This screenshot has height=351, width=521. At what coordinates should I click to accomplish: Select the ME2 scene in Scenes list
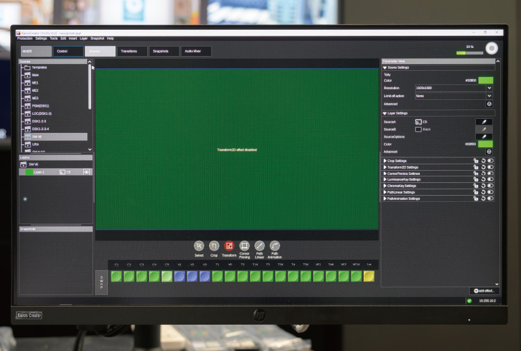point(35,90)
